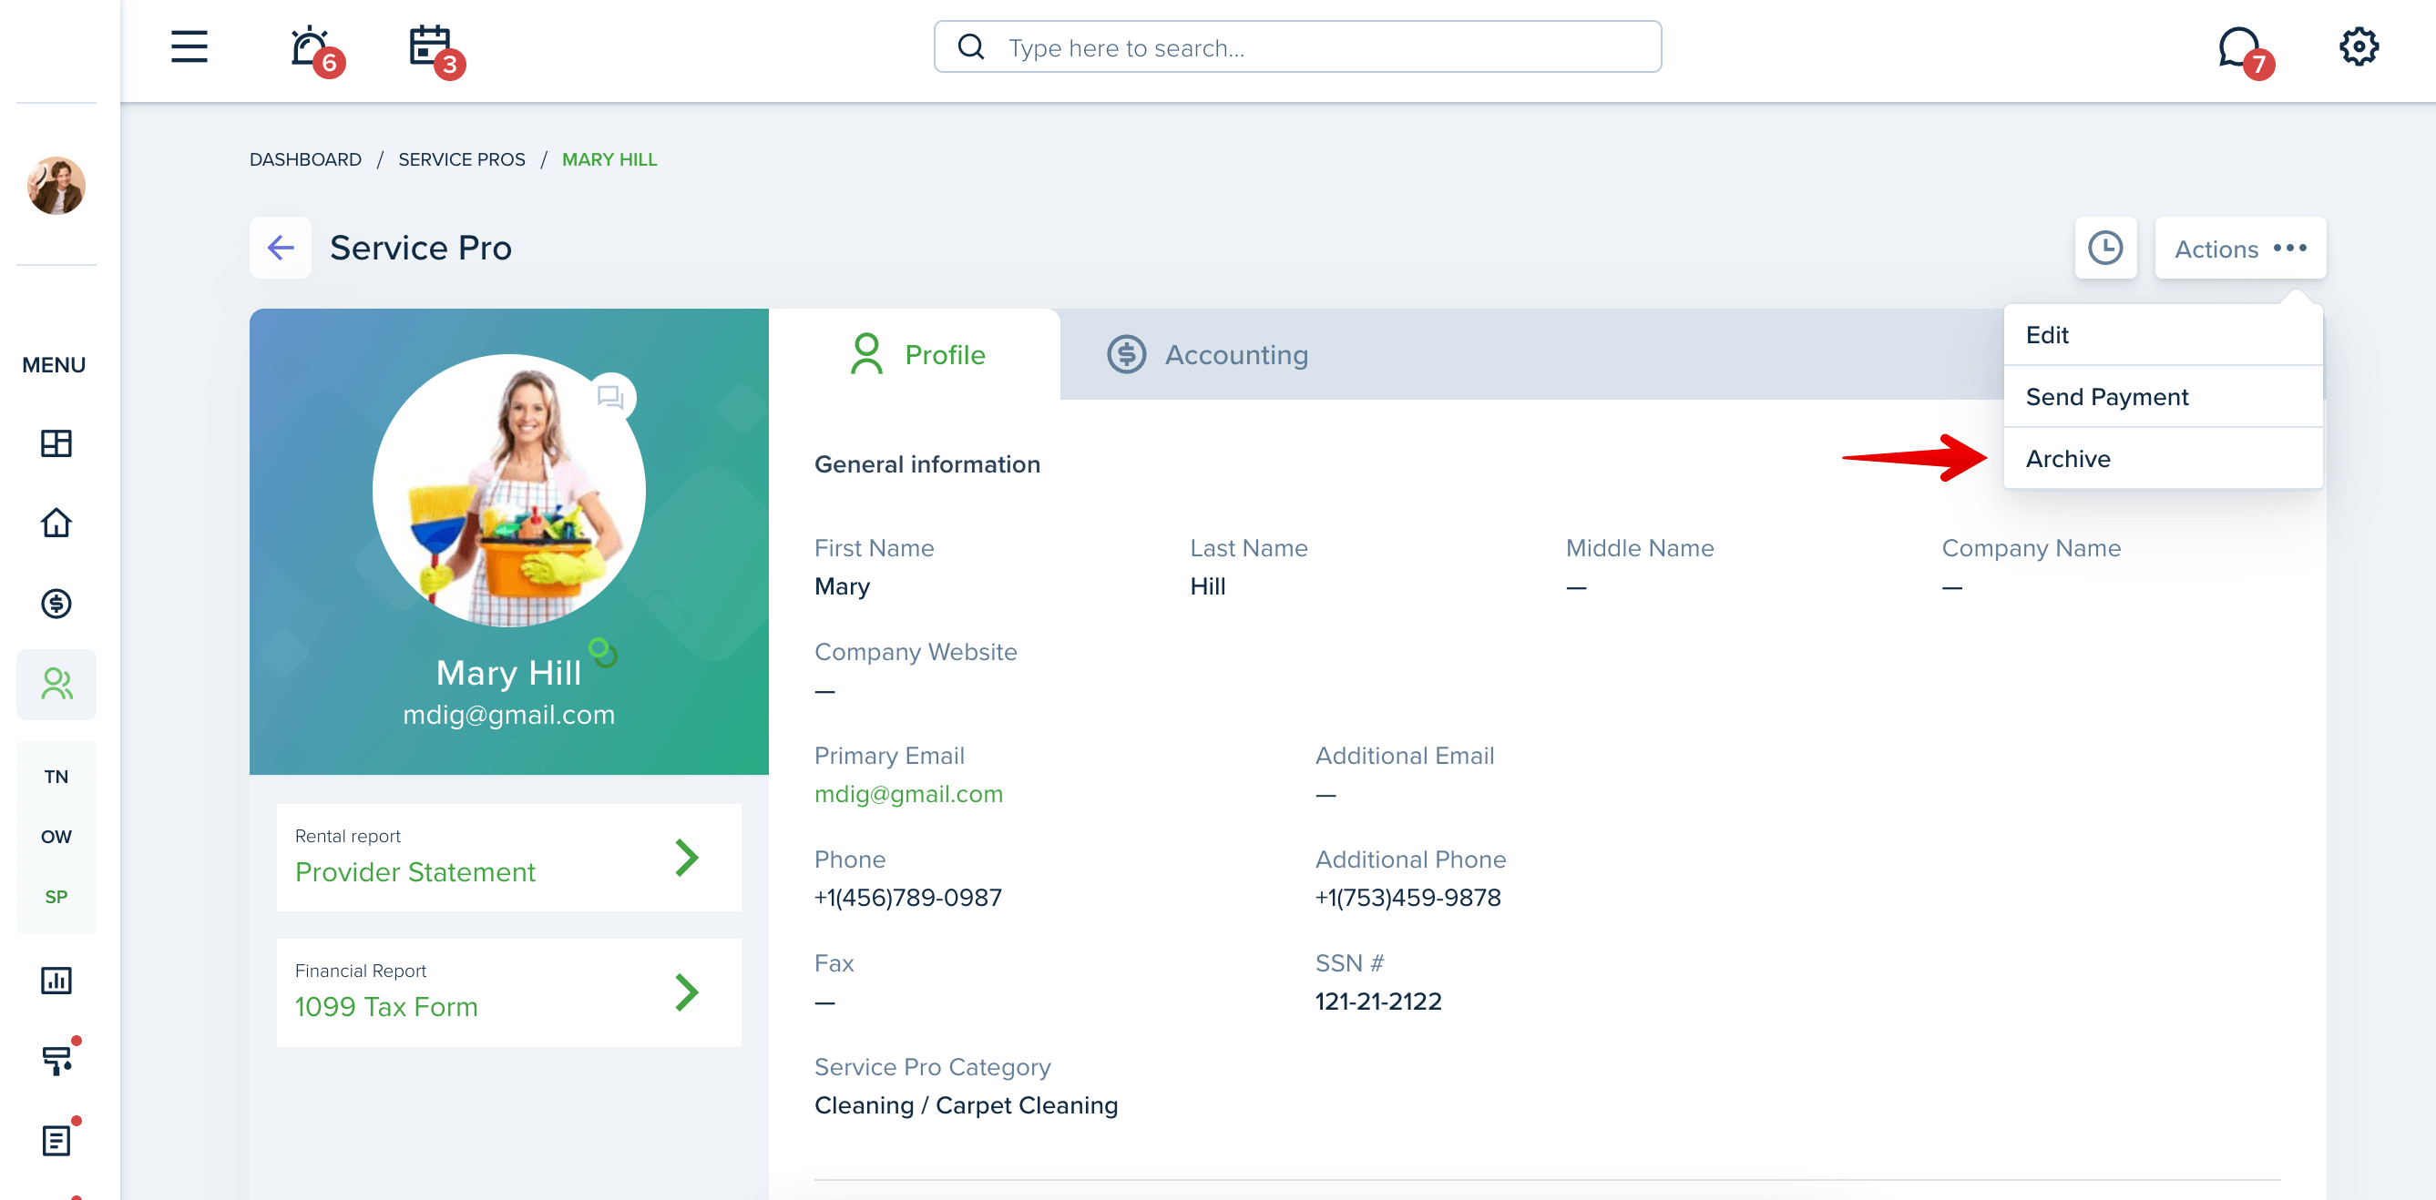The width and height of the screenshot is (2436, 1200).
Task: Go to Dashboard breadcrumb
Action: pyautogui.click(x=305, y=159)
